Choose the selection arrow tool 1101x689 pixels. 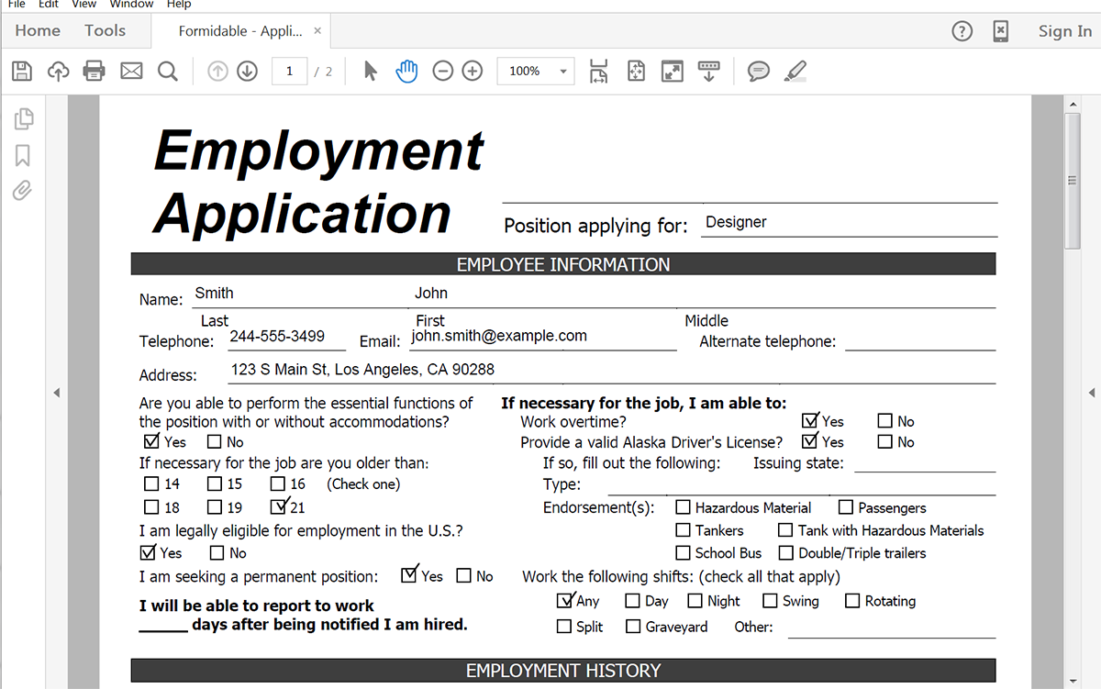click(370, 71)
